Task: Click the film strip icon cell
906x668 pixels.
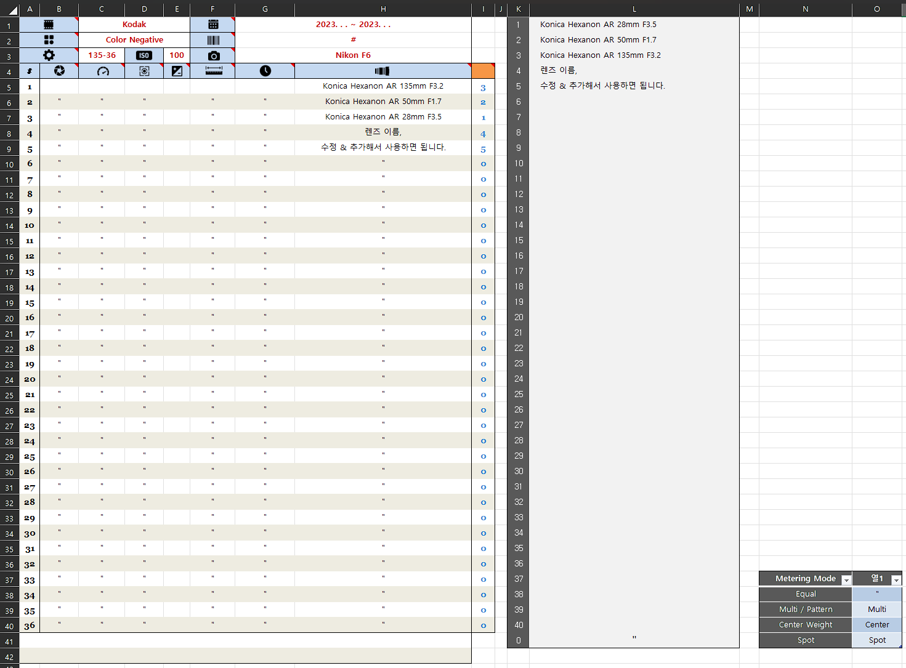Action: pos(49,25)
